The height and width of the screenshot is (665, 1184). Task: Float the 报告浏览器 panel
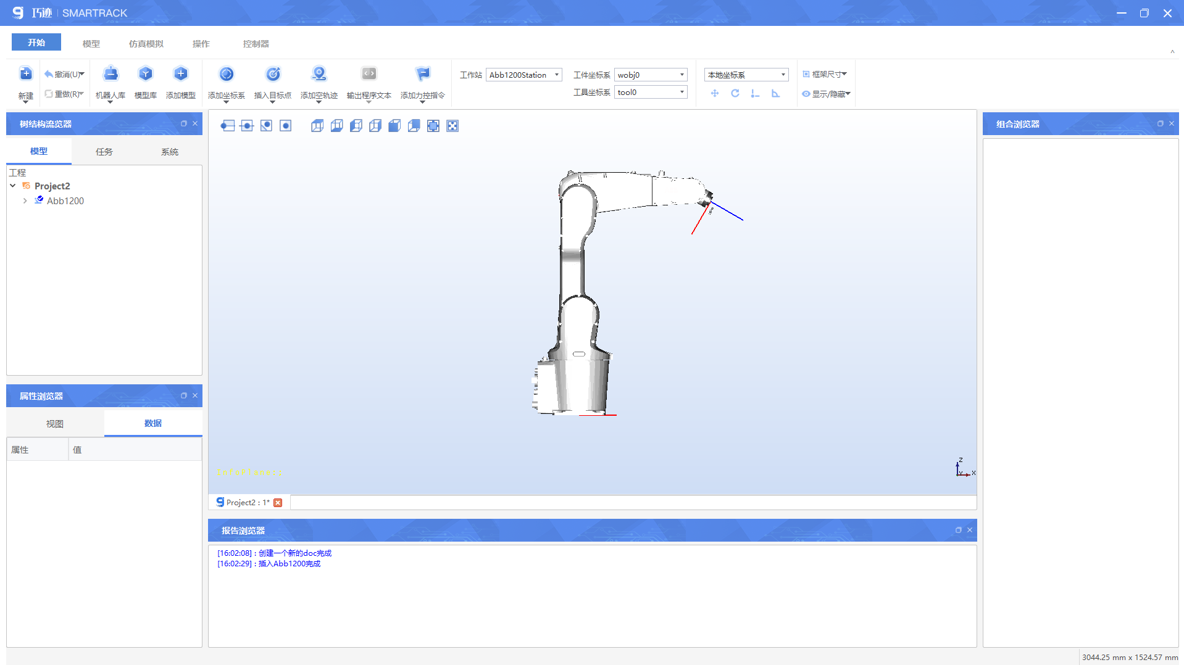click(x=958, y=530)
